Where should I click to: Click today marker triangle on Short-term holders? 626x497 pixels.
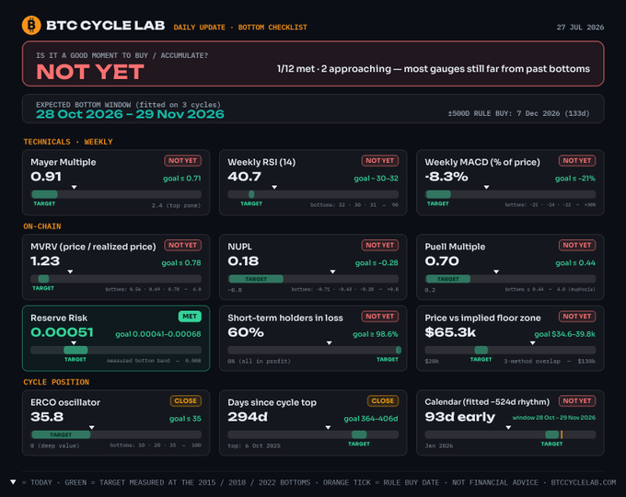click(x=329, y=343)
